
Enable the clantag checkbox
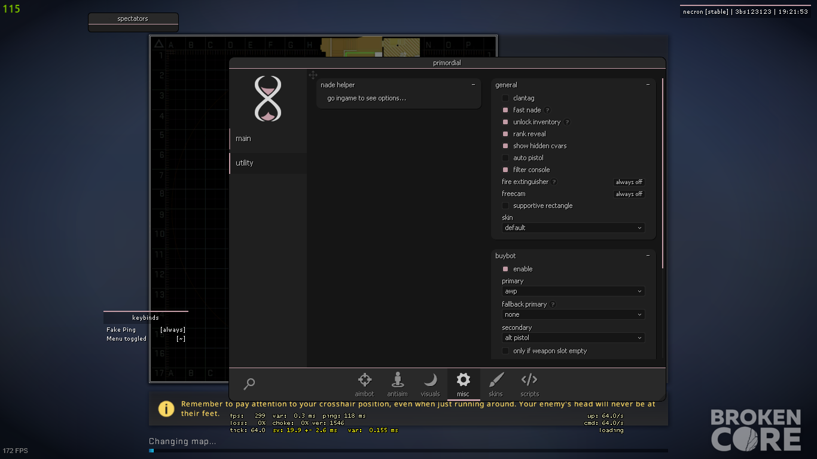click(x=505, y=98)
